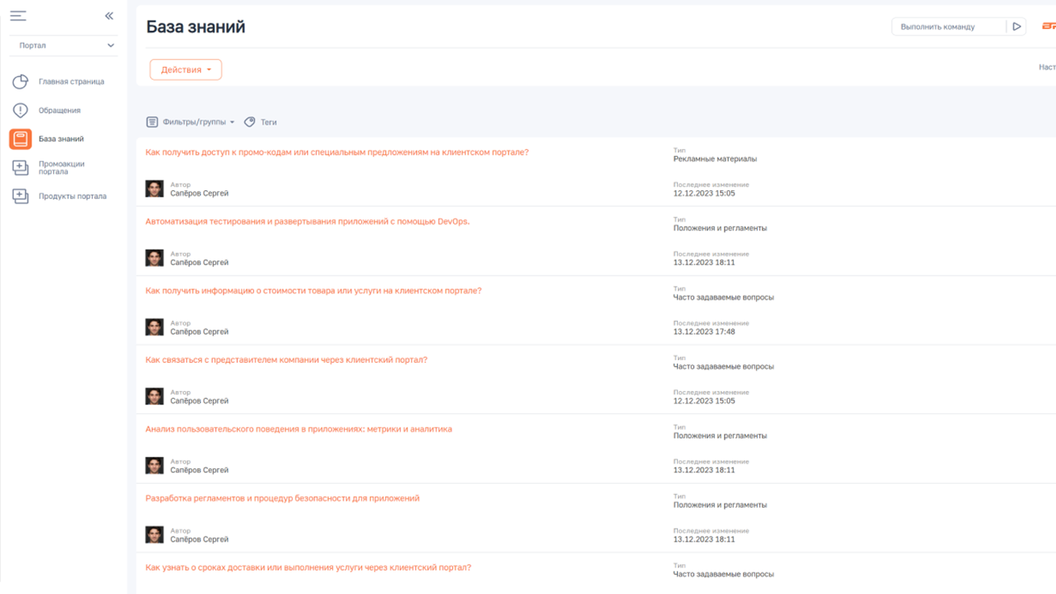The image size is (1056, 594).
Task: Click the Главная страница dashboard icon
Action: pos(18,81)
